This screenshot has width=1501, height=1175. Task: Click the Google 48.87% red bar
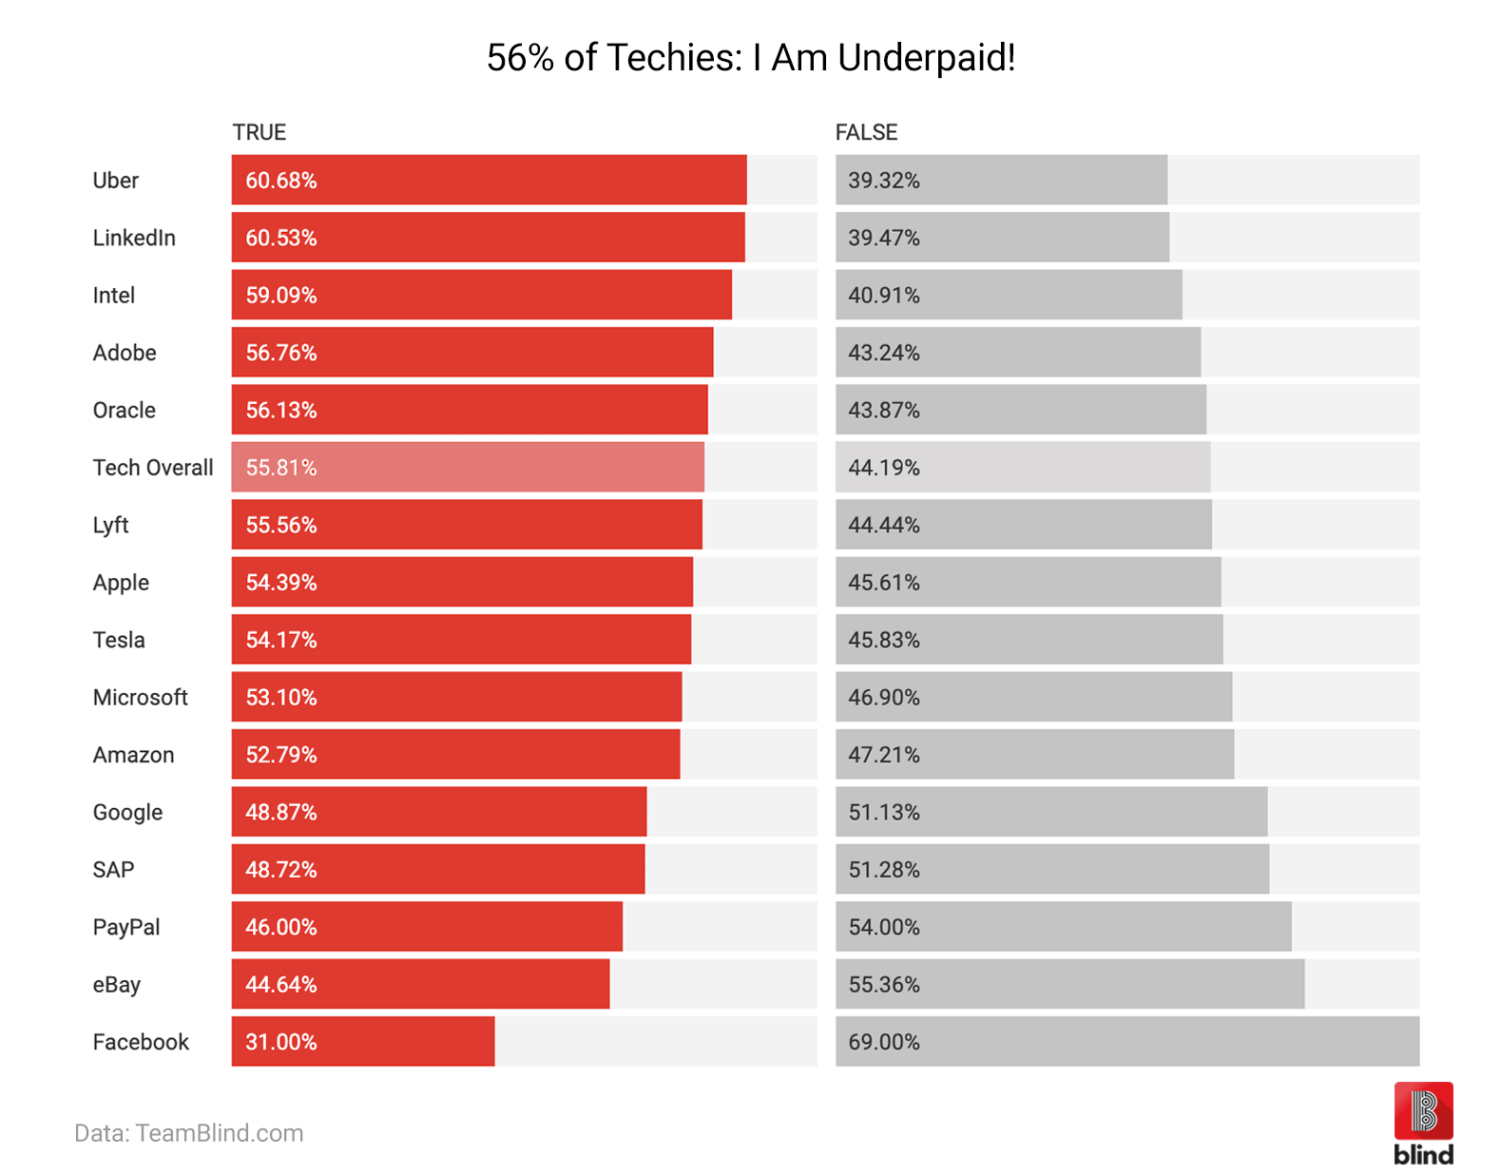[x=439, y=812]
